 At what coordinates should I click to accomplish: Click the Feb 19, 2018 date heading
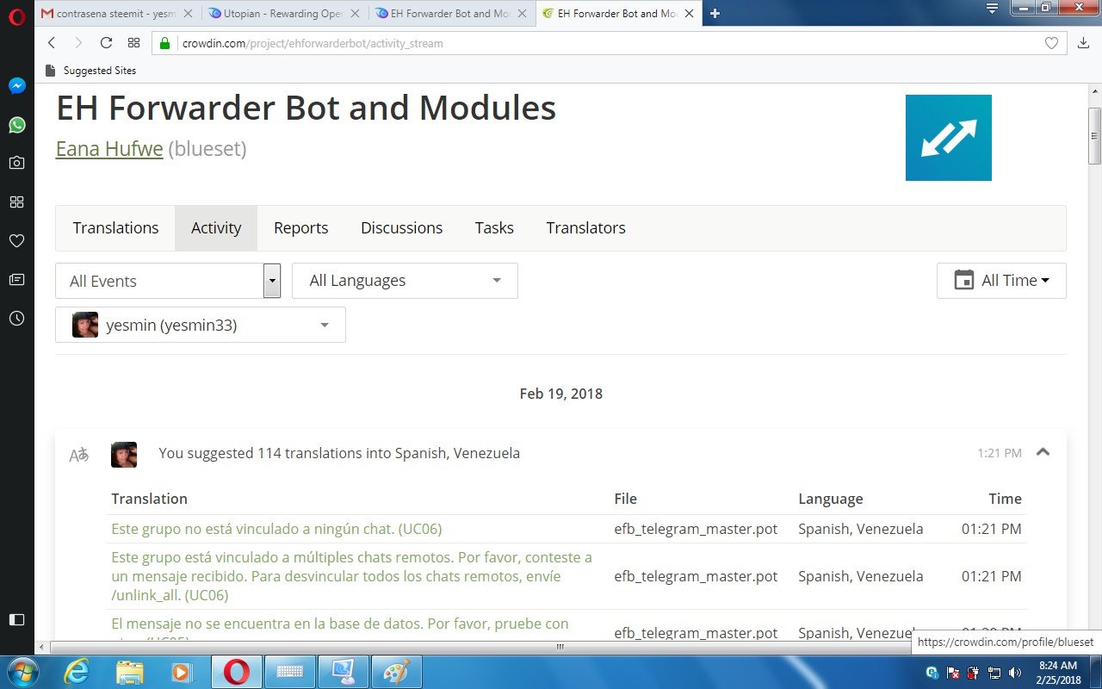(x=560, y=394)
